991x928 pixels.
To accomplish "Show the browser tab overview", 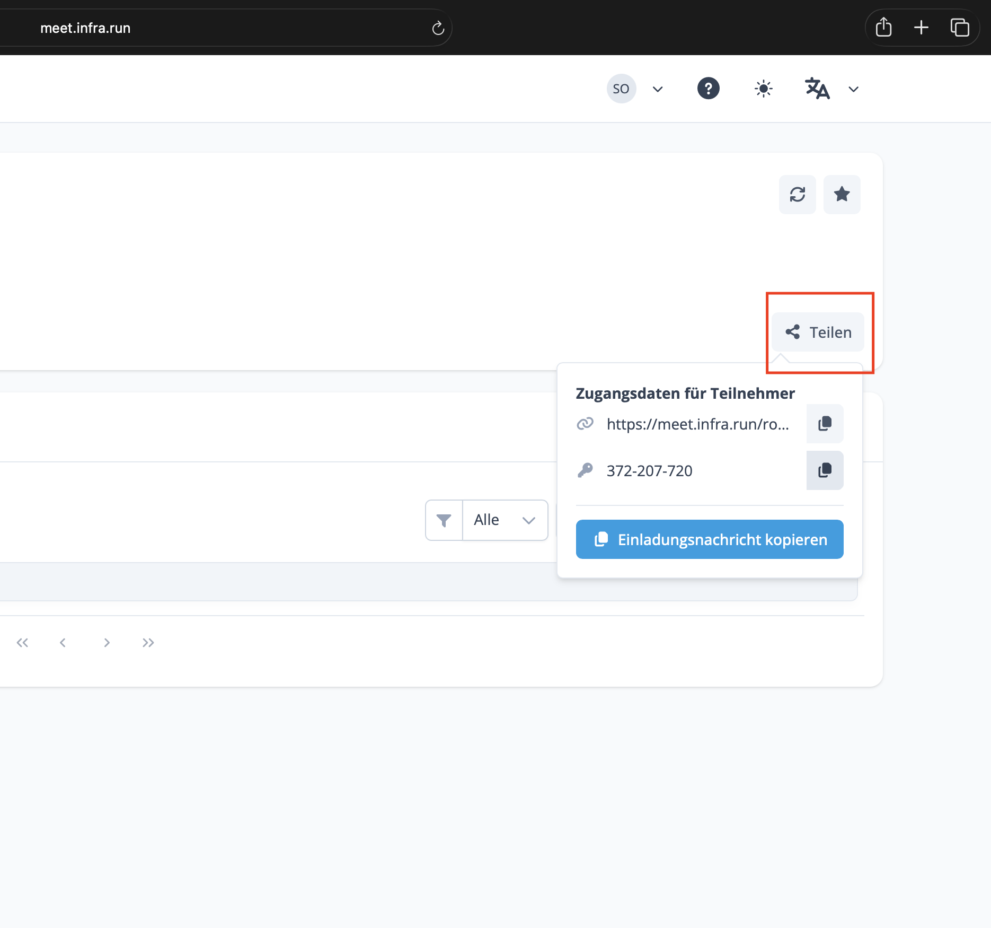I will pos(960,28).
